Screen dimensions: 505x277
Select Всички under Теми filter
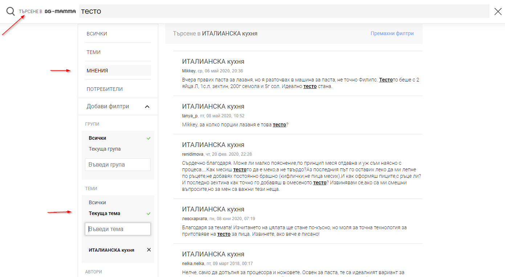pyautogui.click(x=97, y=202)
